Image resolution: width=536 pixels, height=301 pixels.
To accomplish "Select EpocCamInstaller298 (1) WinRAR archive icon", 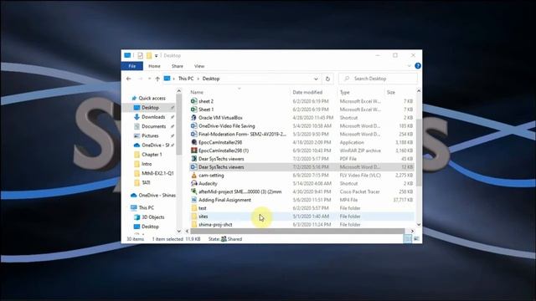I will click(x=193, y=150).
